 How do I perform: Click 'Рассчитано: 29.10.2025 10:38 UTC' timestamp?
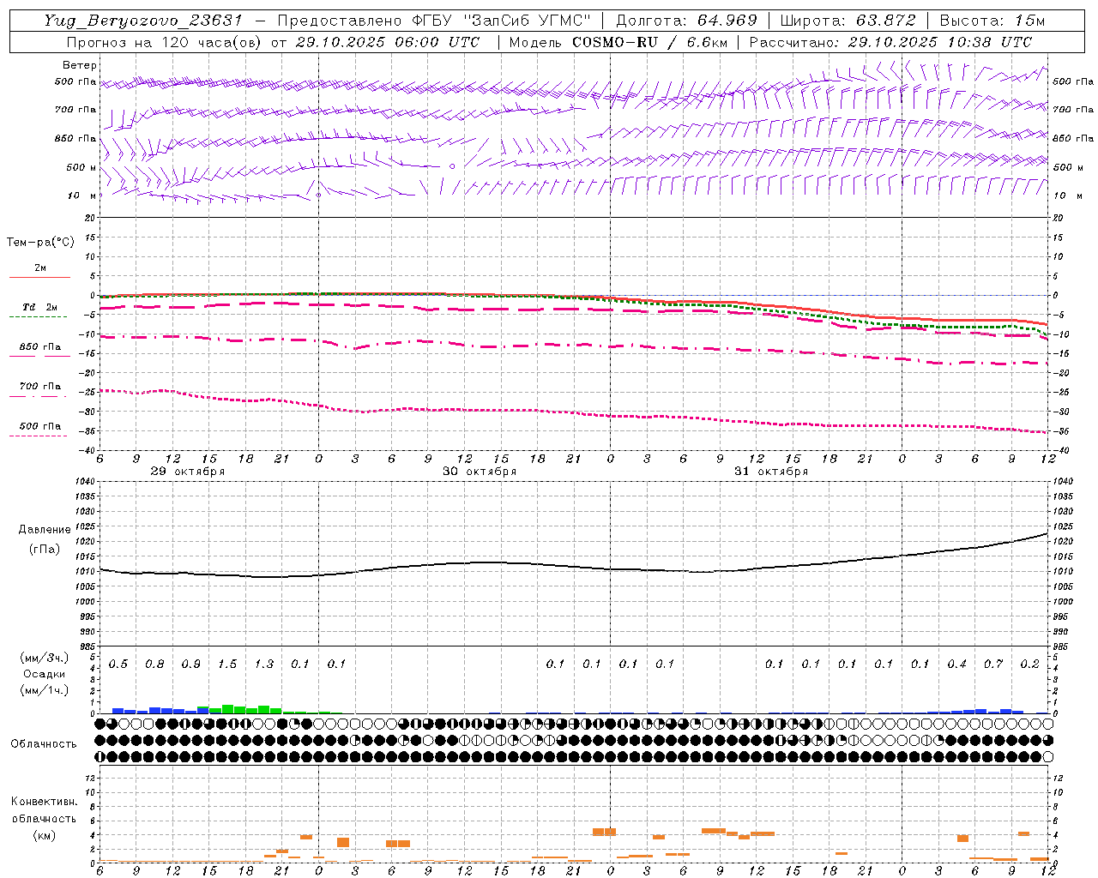pyautogui.click(x=890, y=42)
